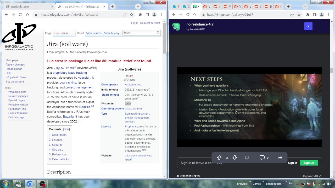The height and width of the screenshot is (188, 335).
Task: Bookmark the Infogalactic page with star icon
Action: (x=132, y=15)
